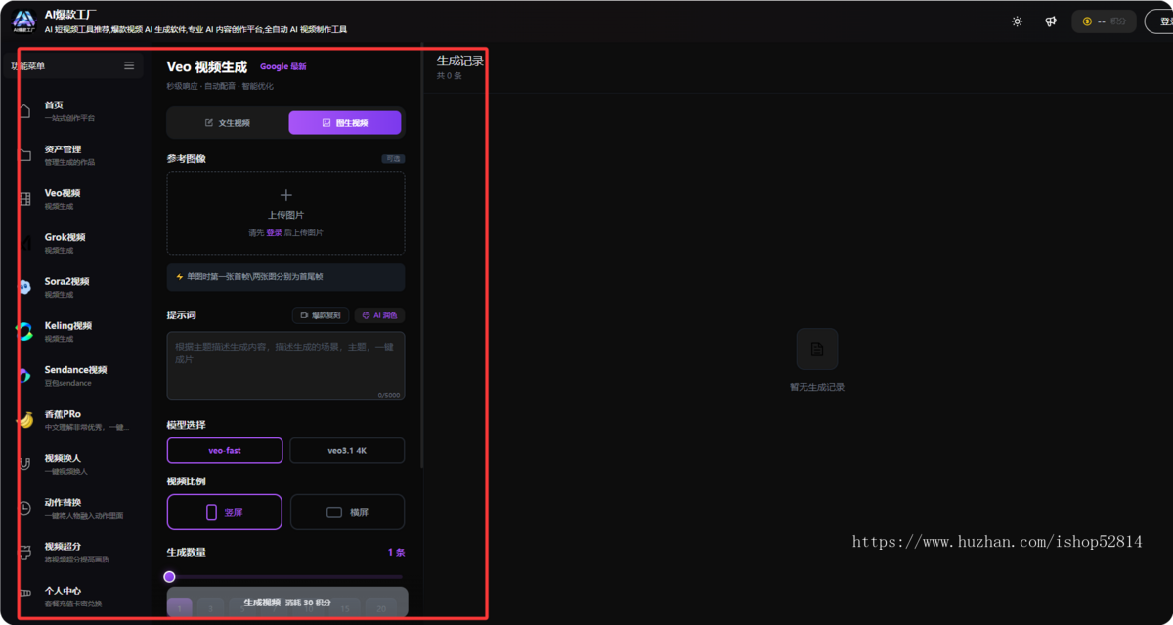
Task: Click the purple 登录 link in upload area
Action: coord(274,233)
